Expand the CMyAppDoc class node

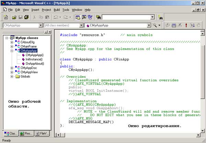click(x=12, y=68)
